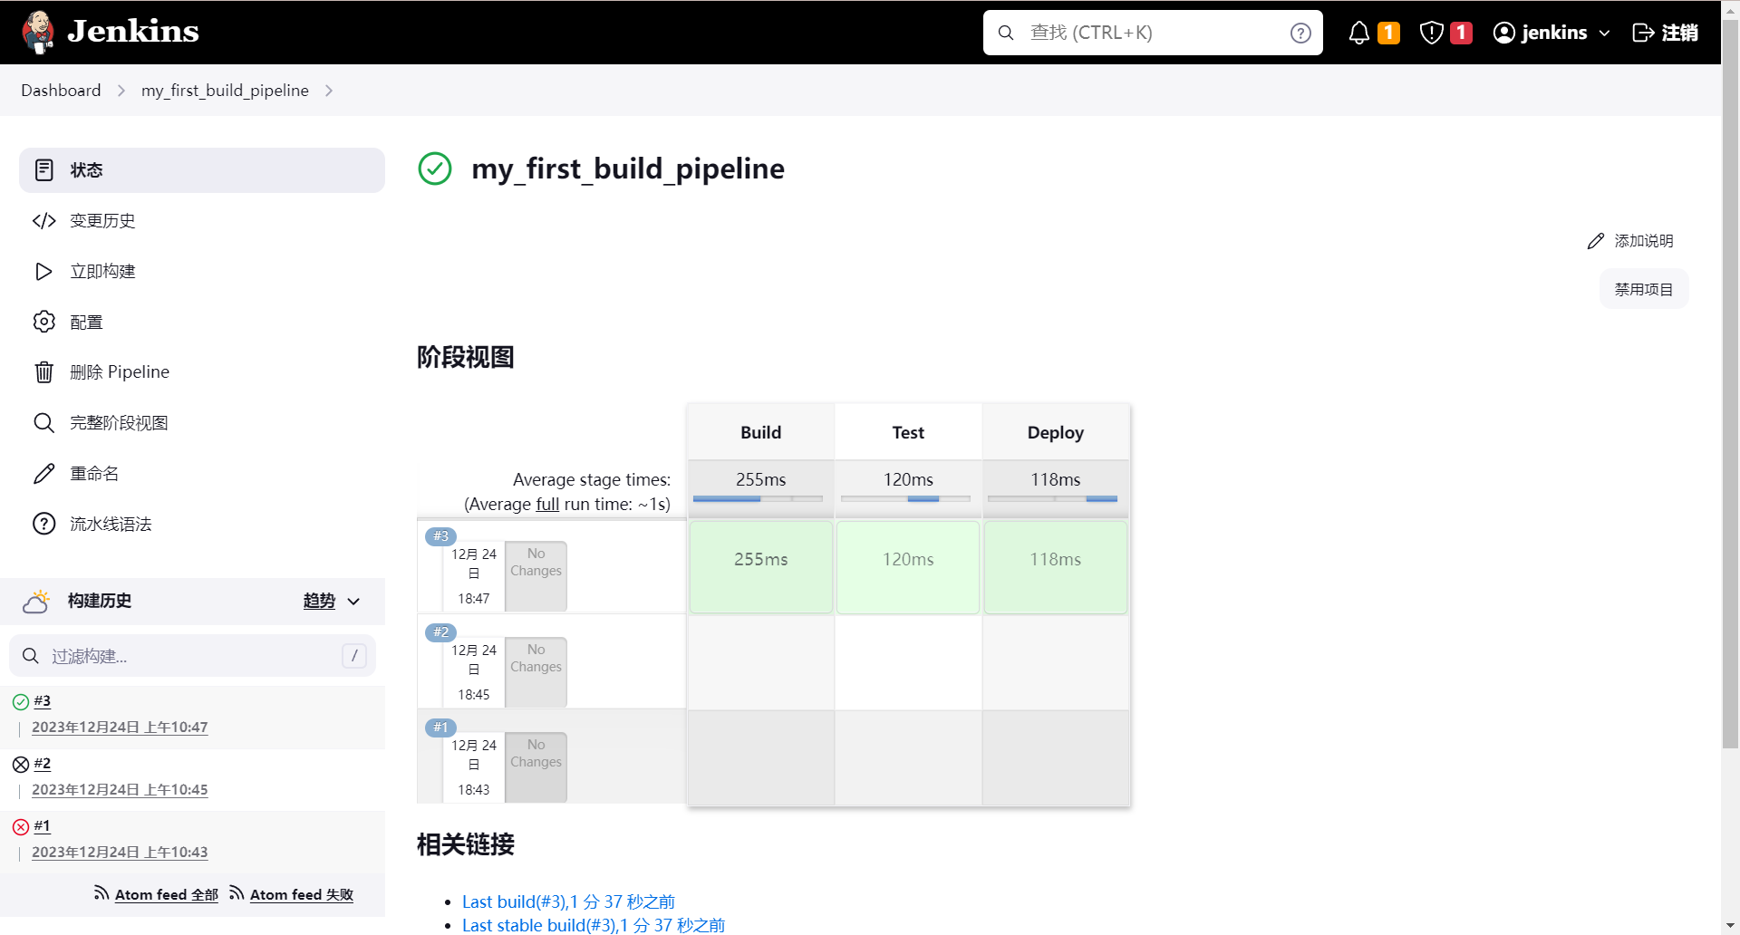Expand the trend chevron in build history
The image size is (1740, 935).
pyautogui.click(x=353, y=602)
